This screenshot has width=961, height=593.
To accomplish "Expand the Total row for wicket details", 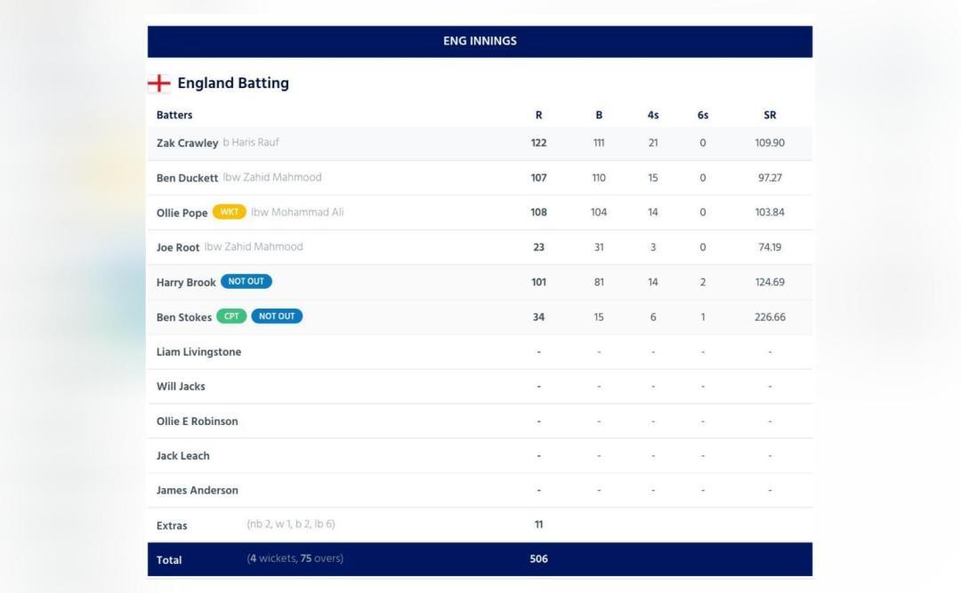I will coord(170,559).
